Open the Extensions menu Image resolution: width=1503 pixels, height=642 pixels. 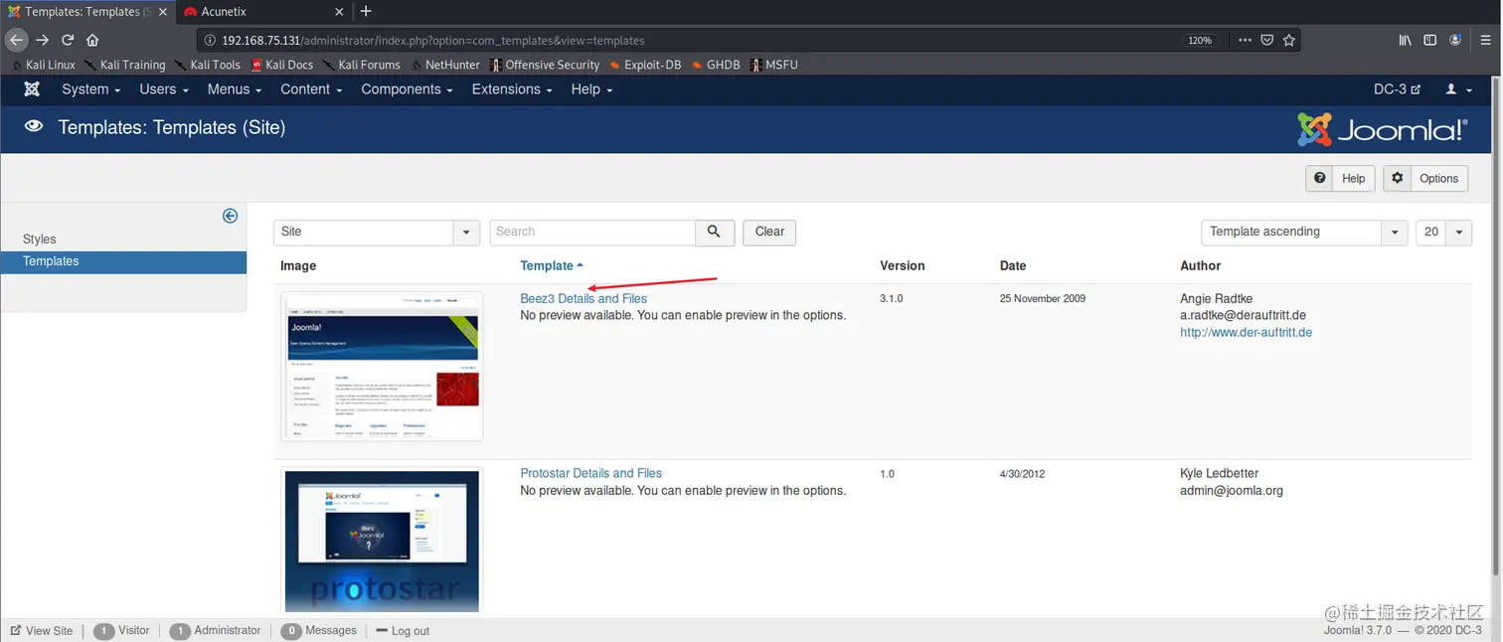click(x=512, y=89)
